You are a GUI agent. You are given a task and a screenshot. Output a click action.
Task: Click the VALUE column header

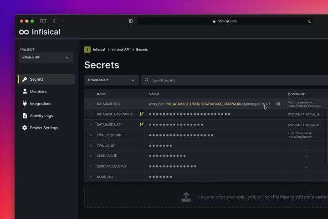coord(154,94)
